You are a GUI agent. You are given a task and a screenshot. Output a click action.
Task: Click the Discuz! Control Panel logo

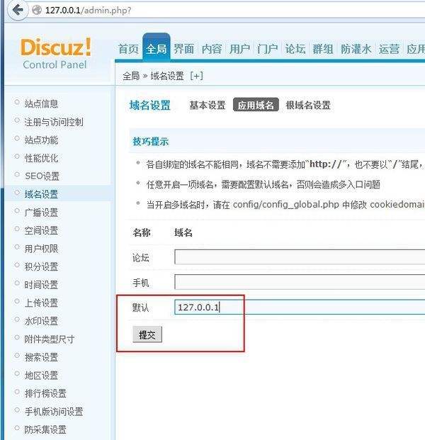(x=55, y=54)
